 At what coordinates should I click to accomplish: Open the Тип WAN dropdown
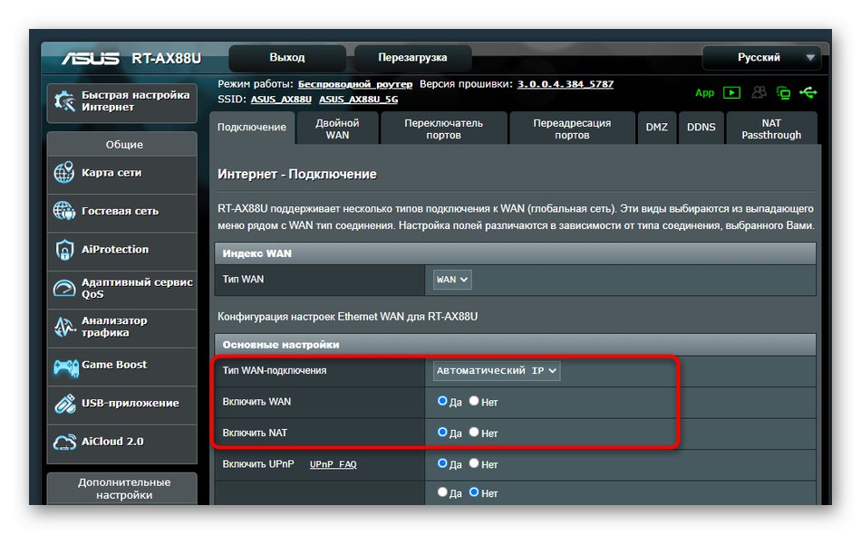point(452,280)
